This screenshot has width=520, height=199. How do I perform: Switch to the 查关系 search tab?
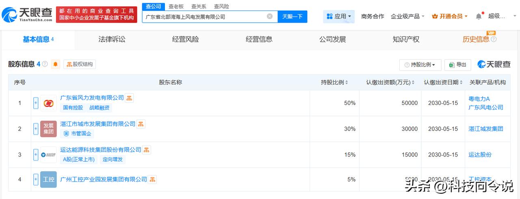[x=199, y=6]
